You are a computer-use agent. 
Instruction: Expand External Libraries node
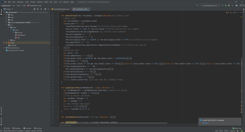click(x=4, y=48)
